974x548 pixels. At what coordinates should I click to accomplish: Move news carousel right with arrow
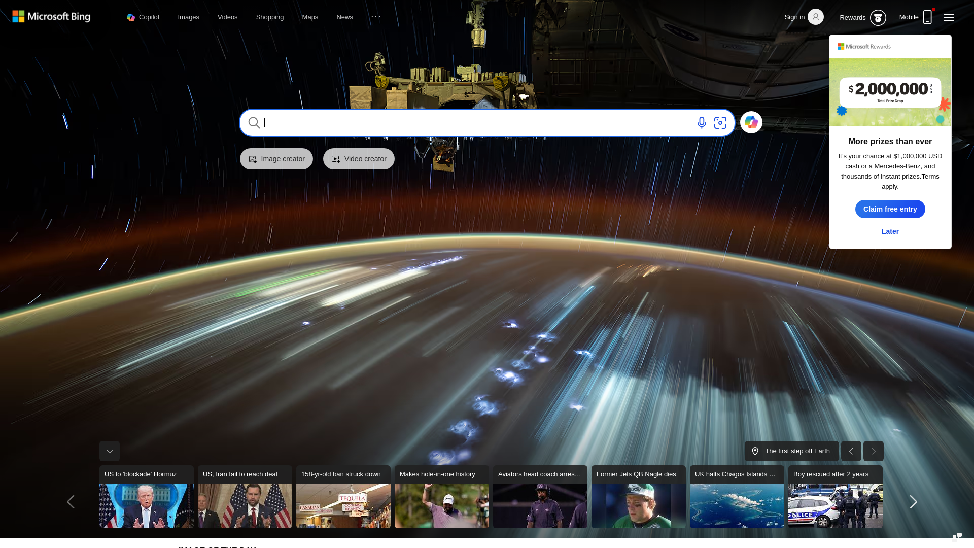(913, 502)
